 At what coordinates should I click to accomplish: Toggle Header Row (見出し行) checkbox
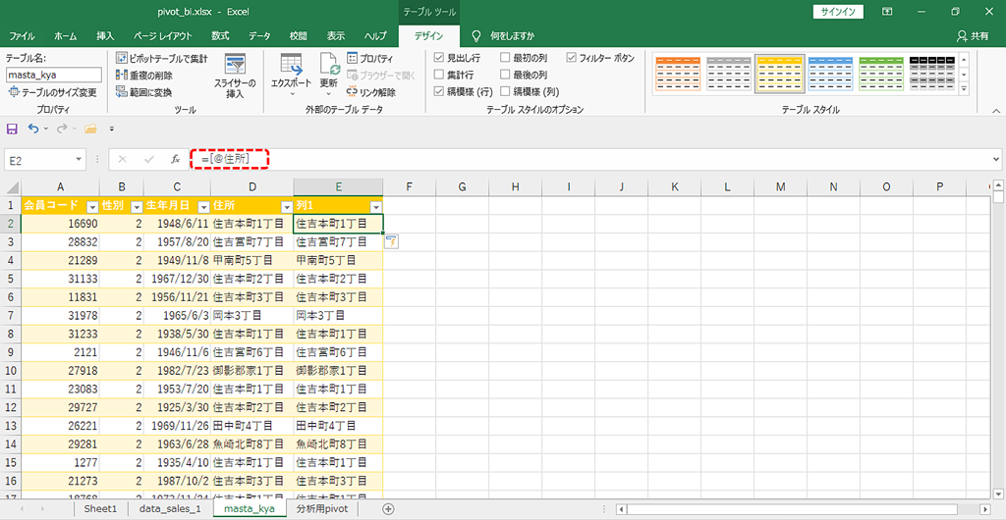point(439,58)
